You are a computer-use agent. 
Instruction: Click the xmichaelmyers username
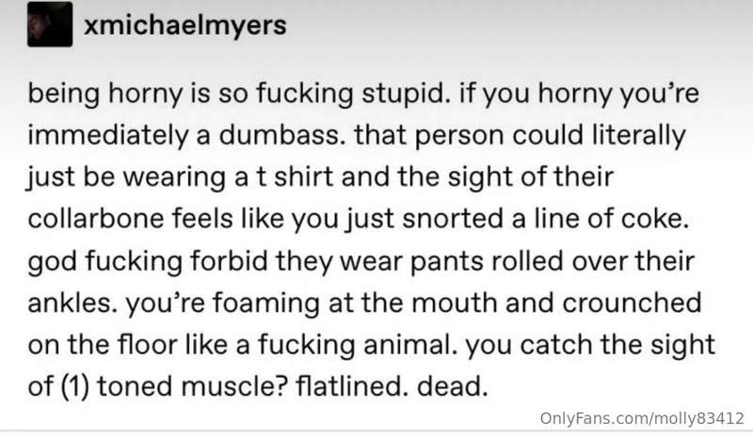(184, 25)
